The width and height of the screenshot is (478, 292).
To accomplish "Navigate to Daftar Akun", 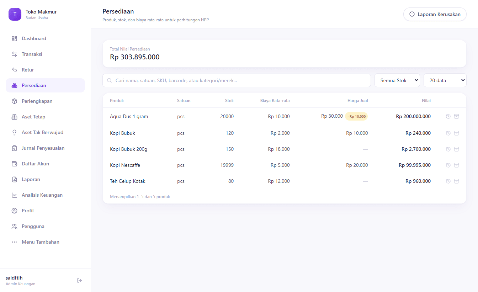I will 45,164.
